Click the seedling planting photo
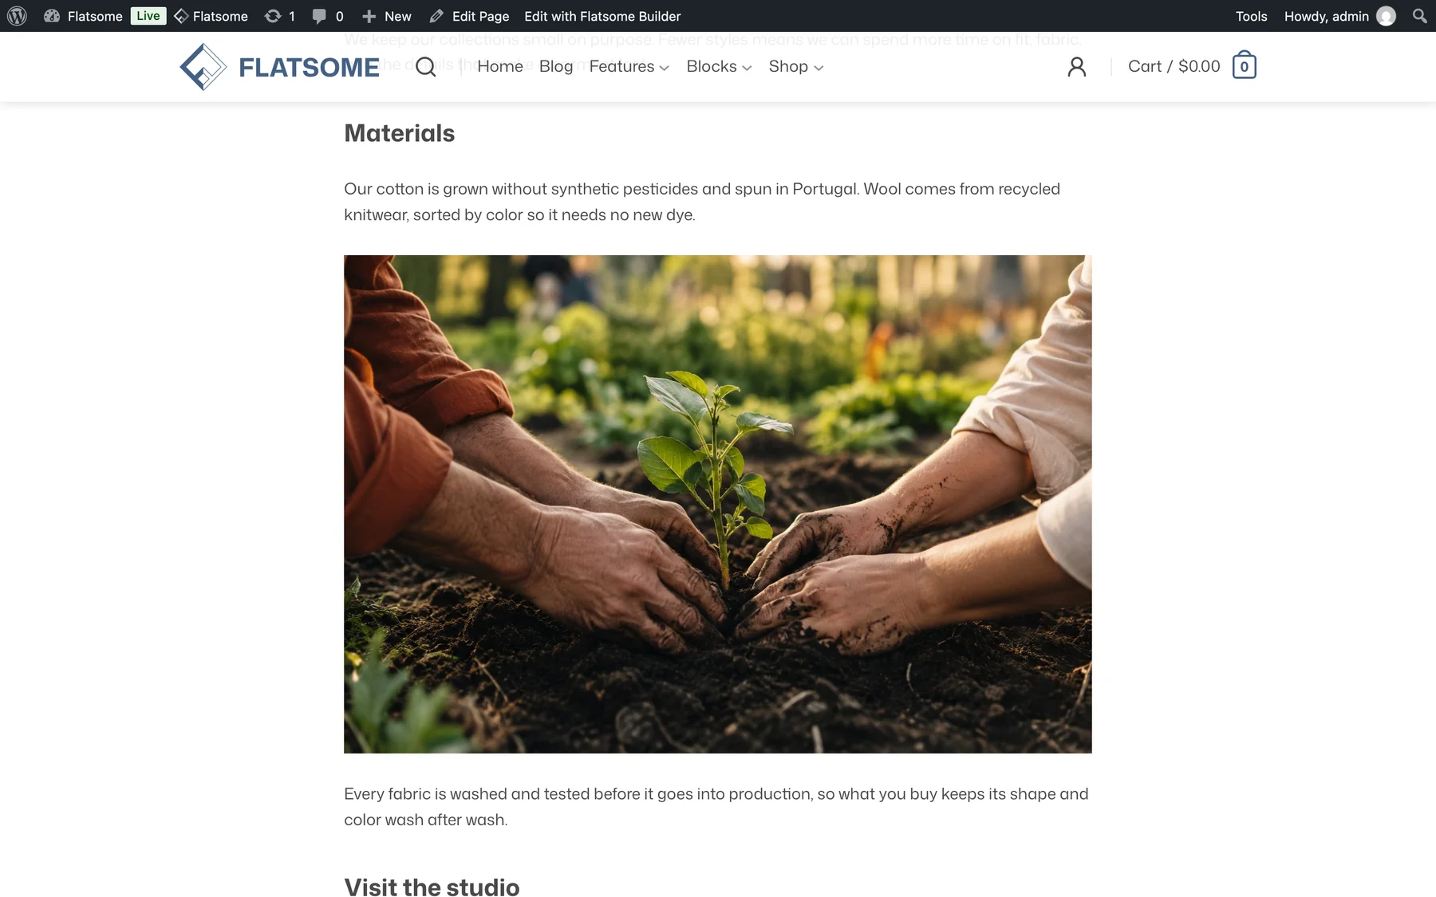Image resolution: width=1436 pixels, height=897 pixels. point(718,504)
